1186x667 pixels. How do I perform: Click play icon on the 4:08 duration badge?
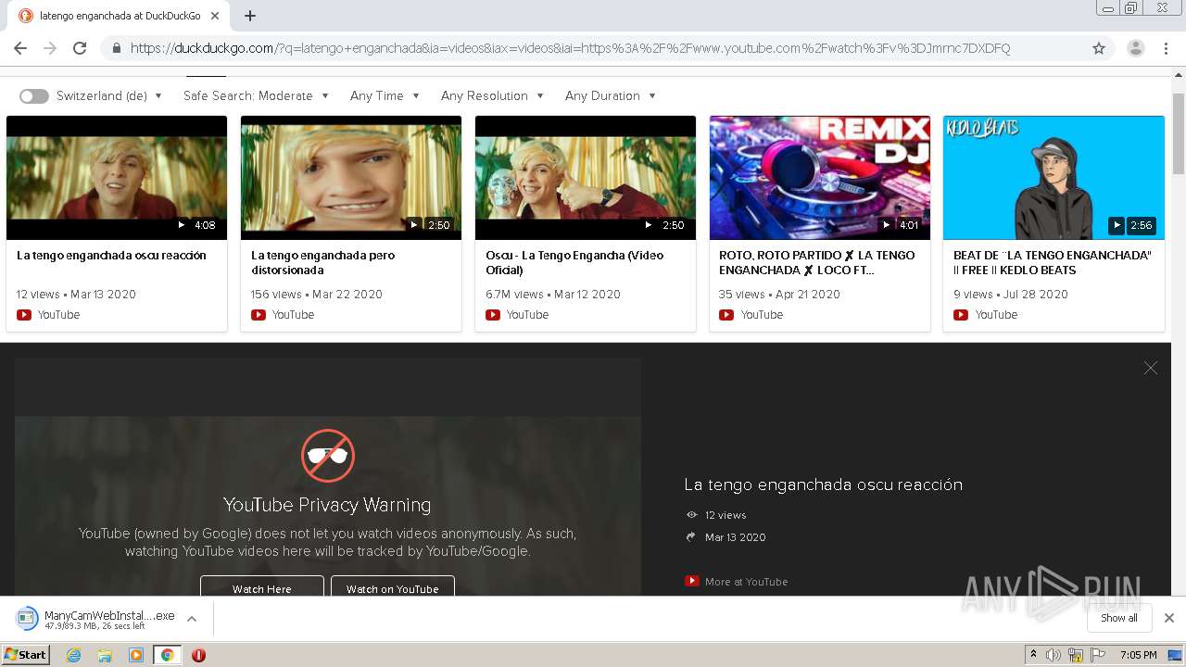[182, 225]
